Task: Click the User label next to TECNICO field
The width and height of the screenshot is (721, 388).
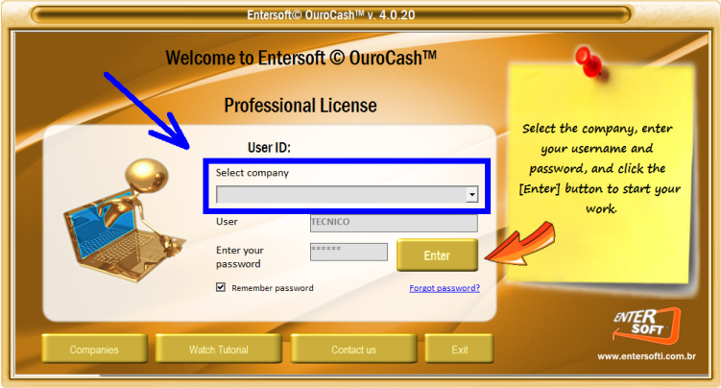Action: pos(227,222)
